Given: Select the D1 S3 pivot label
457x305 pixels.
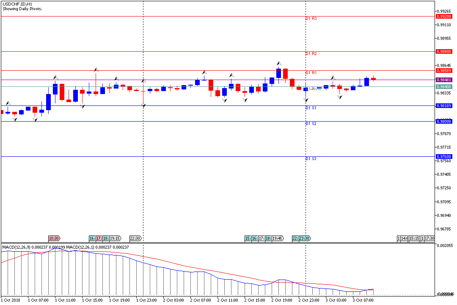Looking at the screenshot, I should point(311,159).
